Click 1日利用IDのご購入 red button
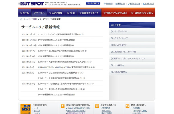This screenshot has height=114, width=174. [x=142, y=13]
